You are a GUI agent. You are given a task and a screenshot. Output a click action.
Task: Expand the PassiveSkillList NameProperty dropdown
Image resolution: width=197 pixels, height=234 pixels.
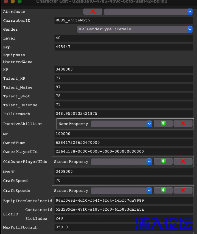coord(121,124)
